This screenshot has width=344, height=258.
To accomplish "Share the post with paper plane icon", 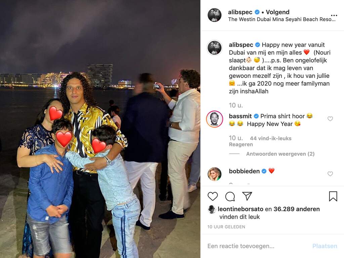I will (x=247, y=196).
